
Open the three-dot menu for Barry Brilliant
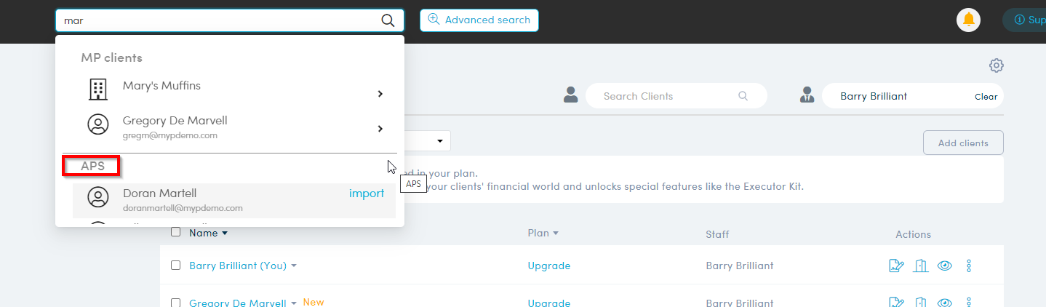(x=969, y=266)
